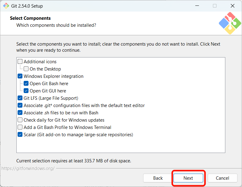242x187 pixels.
Task: Uncheck the Scalar add-on component
Action: pos(20,134)
